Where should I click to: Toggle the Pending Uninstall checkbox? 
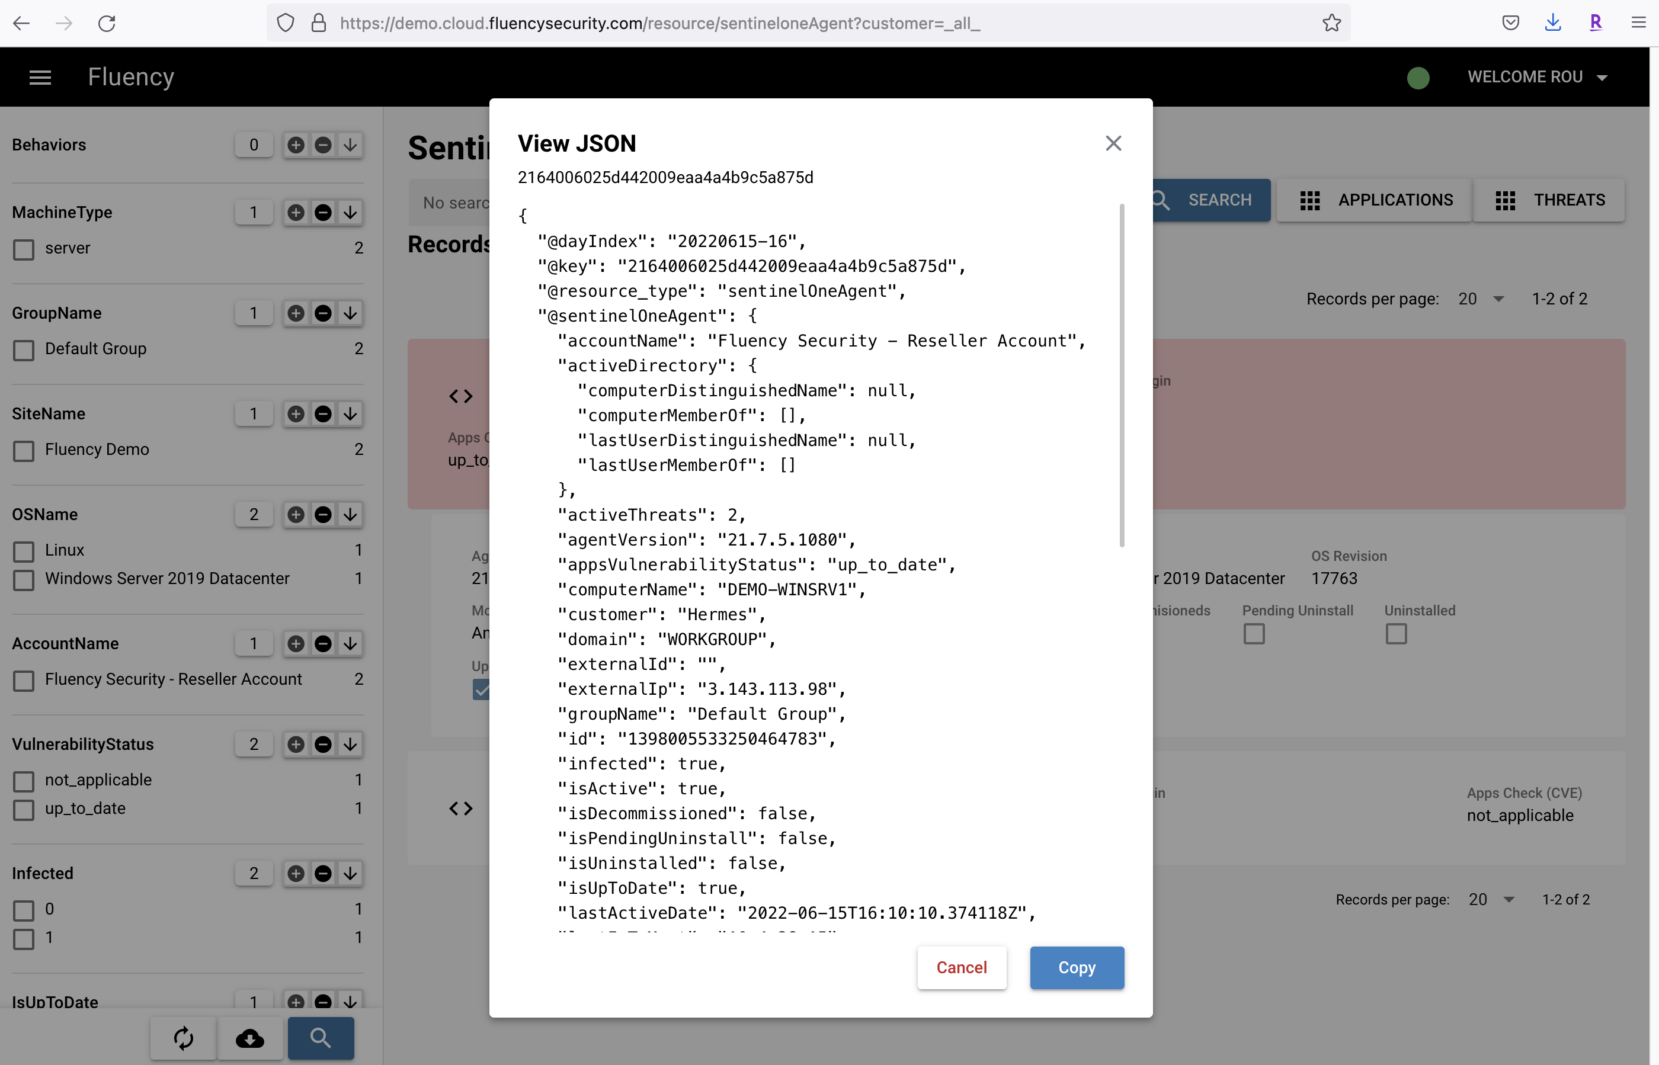point(1254,633)
